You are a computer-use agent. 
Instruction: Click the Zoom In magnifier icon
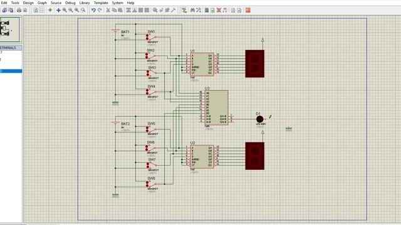[x=65, y=10]
